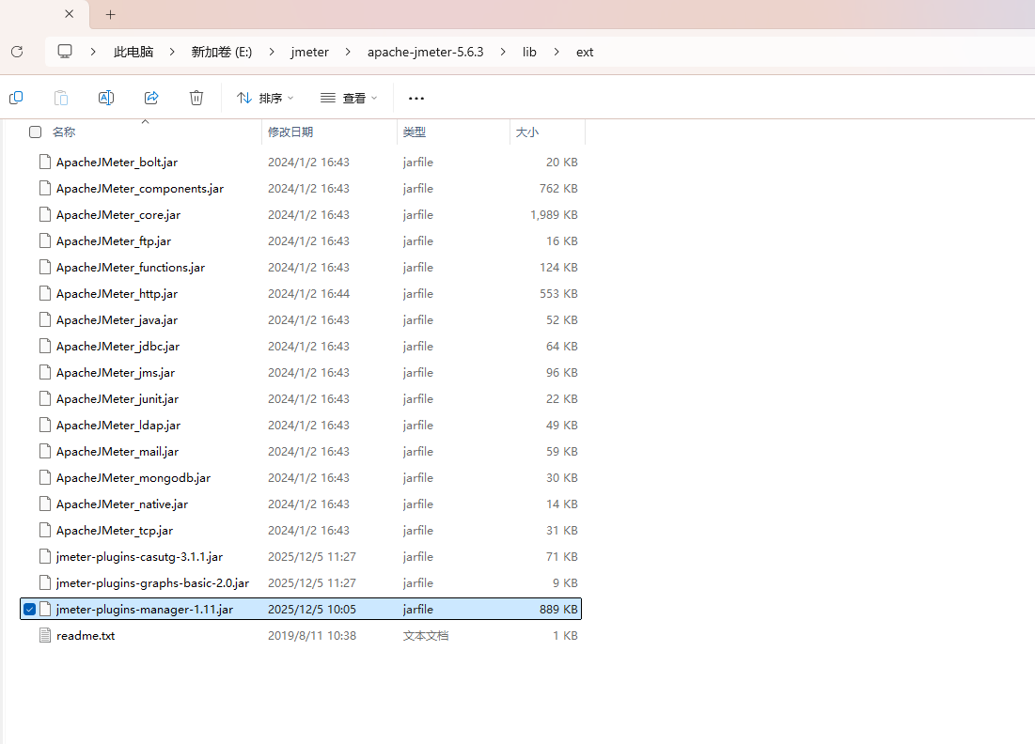1035x744 pixels.
Task: Select ApacheJMeter_ftp.jar file name
Action: click(x=114, y=240)
